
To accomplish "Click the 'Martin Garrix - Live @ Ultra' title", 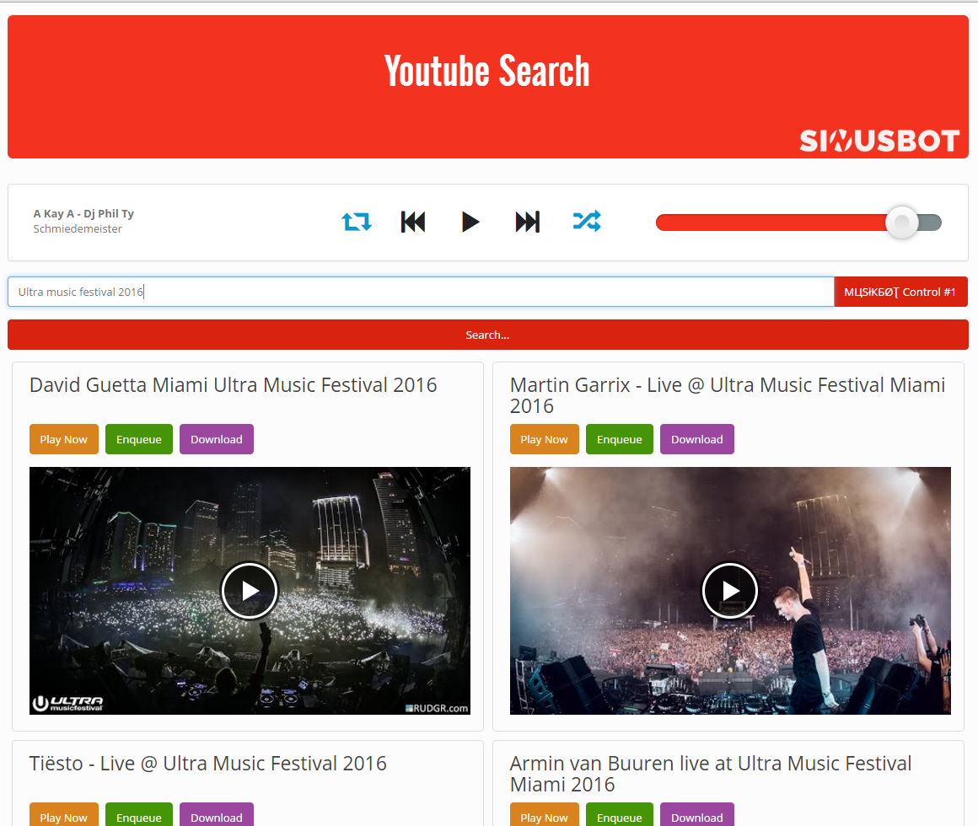I will tap(728, 395).
